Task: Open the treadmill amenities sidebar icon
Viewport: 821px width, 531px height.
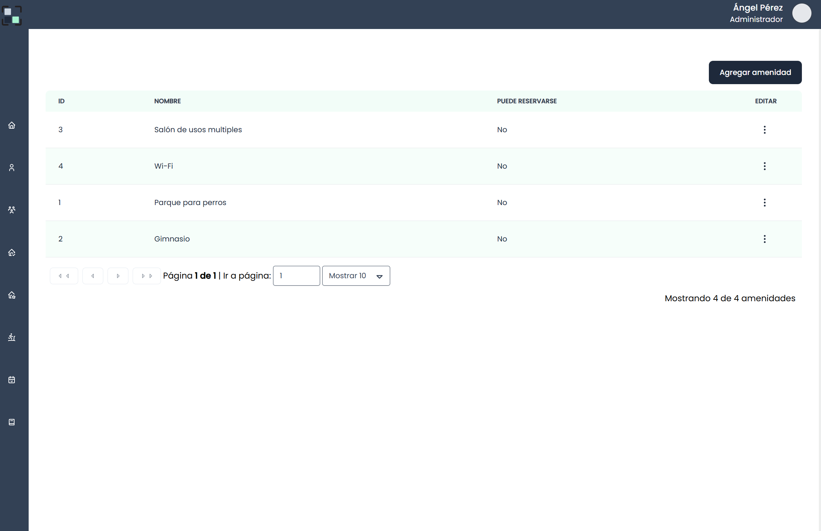Action: pyautogui.click(x=12, y=337)
